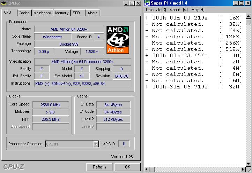Image resolution: width=252 pixels, height=173 pixels.
Task: Minimize the Super PI window
Action: coord(236,3)
